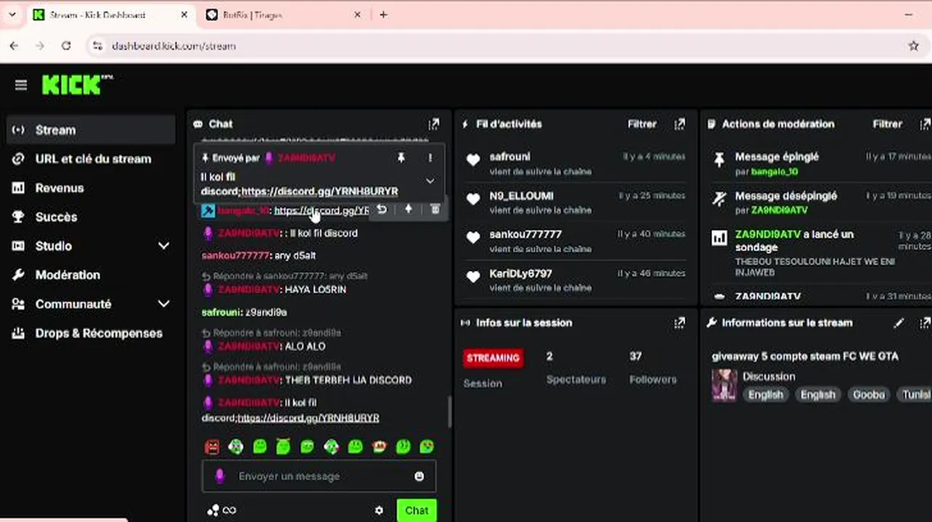Delete bangalo_10's hovered message
932x522 pixels.
[435, 210]
